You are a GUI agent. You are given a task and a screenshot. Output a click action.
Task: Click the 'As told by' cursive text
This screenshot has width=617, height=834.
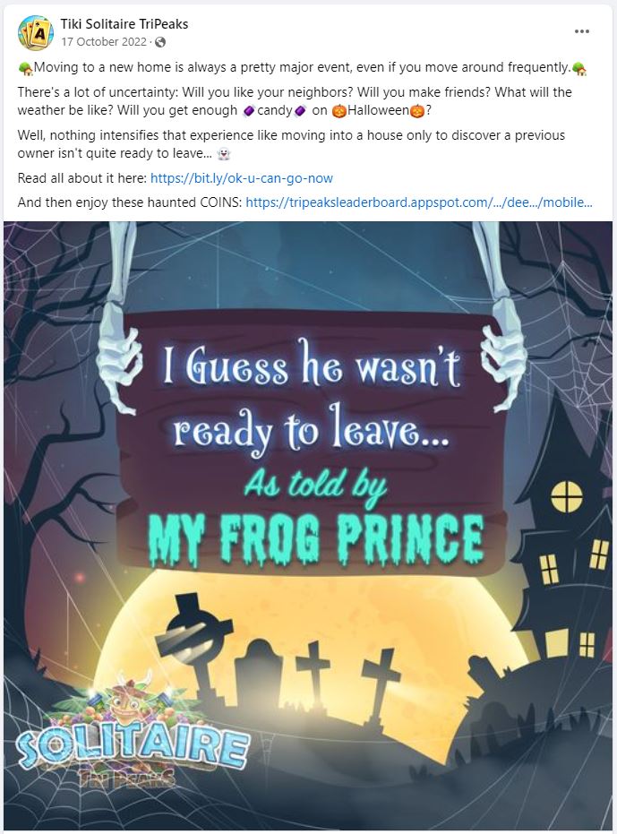[x=316, y=486]
